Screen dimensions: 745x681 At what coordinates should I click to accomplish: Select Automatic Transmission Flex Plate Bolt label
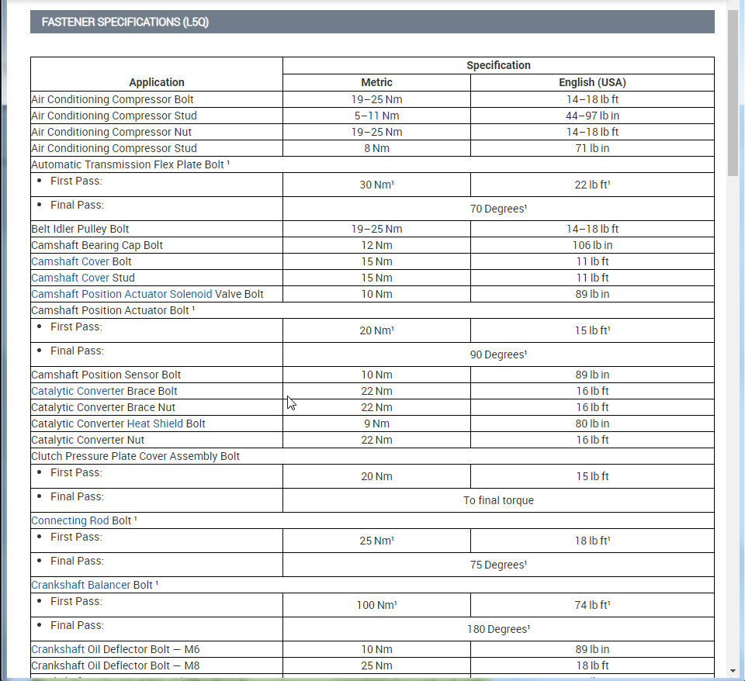point(130,164)
